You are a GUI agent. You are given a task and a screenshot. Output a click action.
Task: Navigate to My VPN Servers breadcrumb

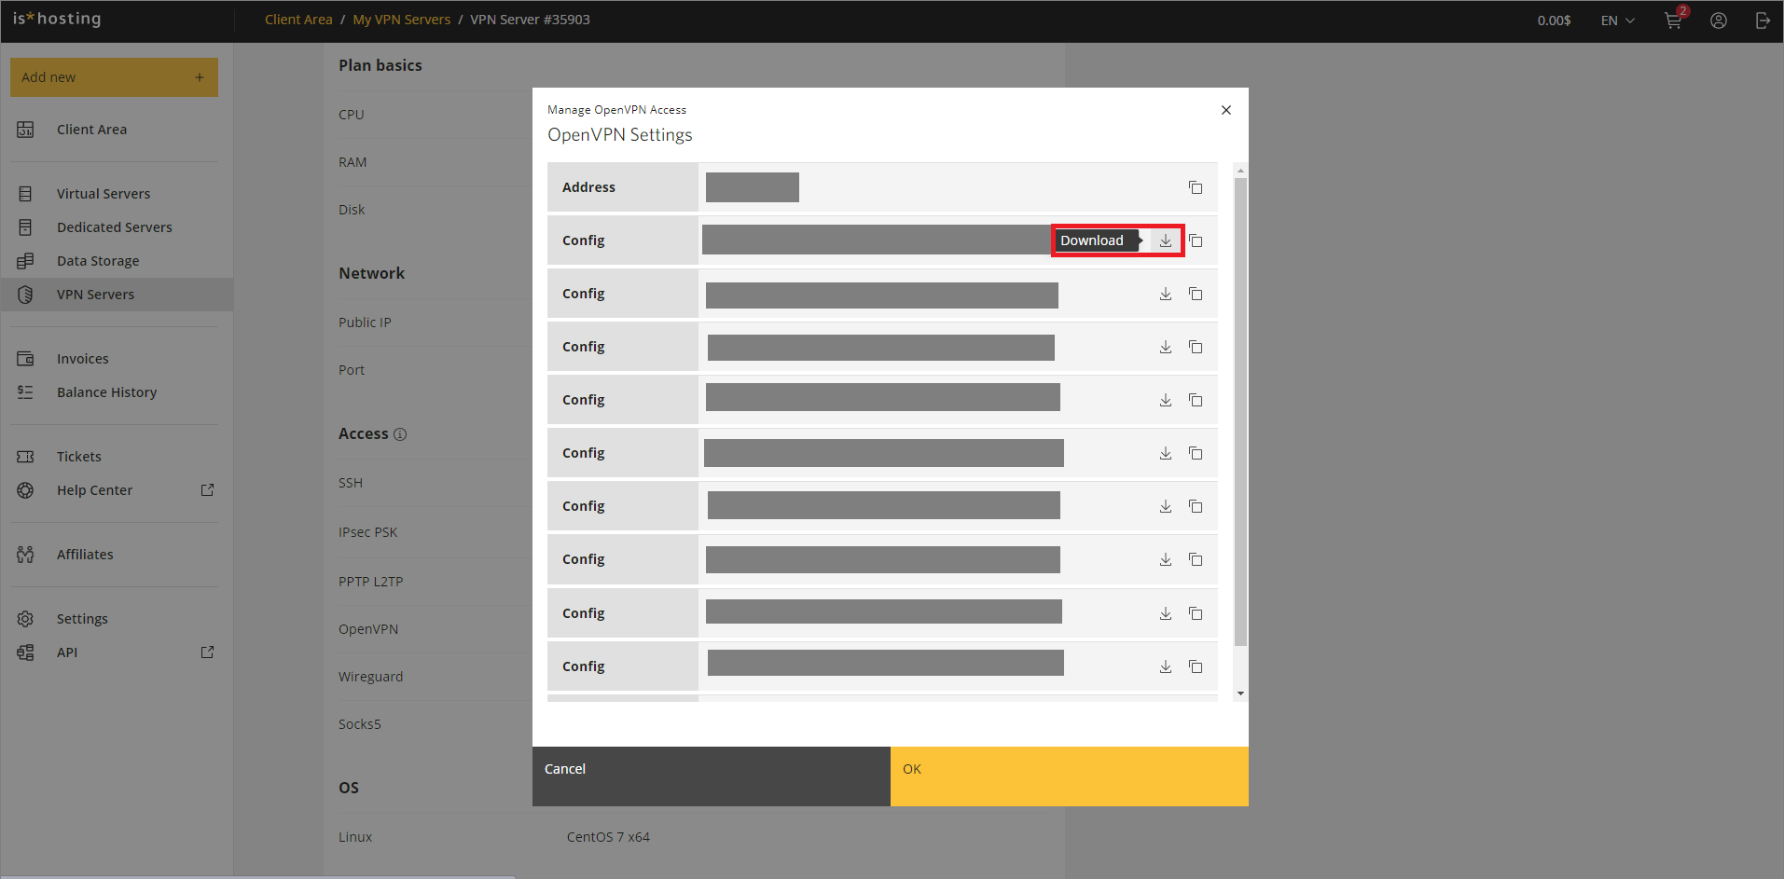[x=402, y=20]
